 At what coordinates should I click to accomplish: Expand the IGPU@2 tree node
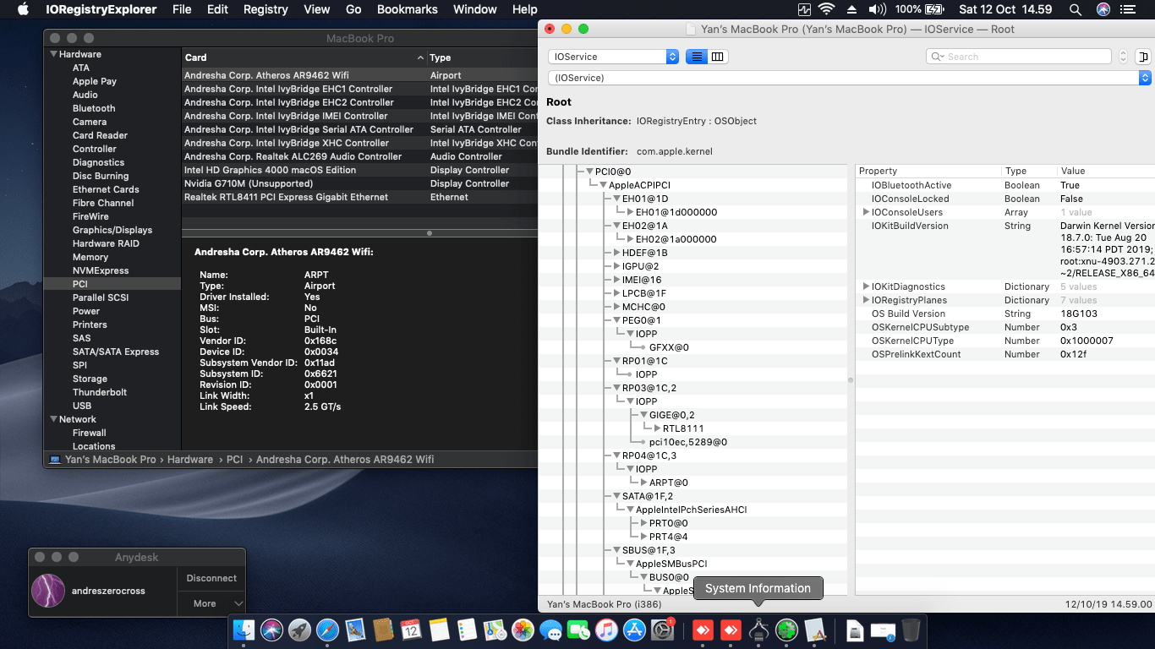(x=616, y=266)
